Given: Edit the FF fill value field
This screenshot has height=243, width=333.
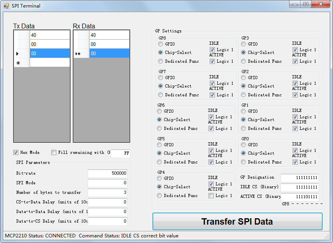Looking at the screenshot, I should click(120, 153).
